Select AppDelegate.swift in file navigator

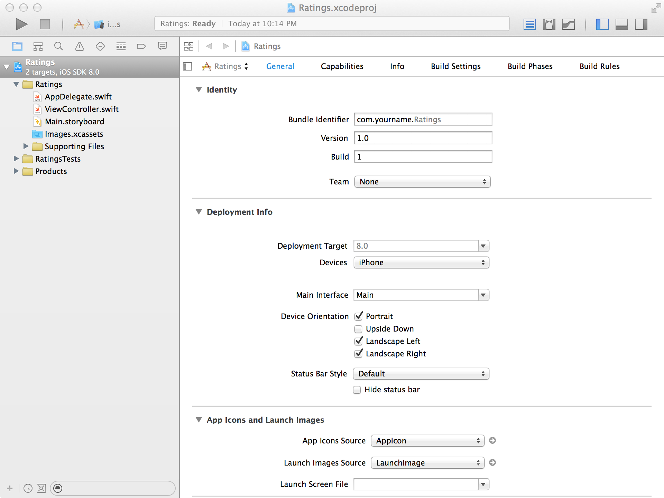point(78,96)
